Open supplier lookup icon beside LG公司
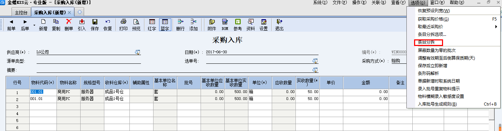The width and height of the screenshot is (502, 131). (x=138, y=52)
